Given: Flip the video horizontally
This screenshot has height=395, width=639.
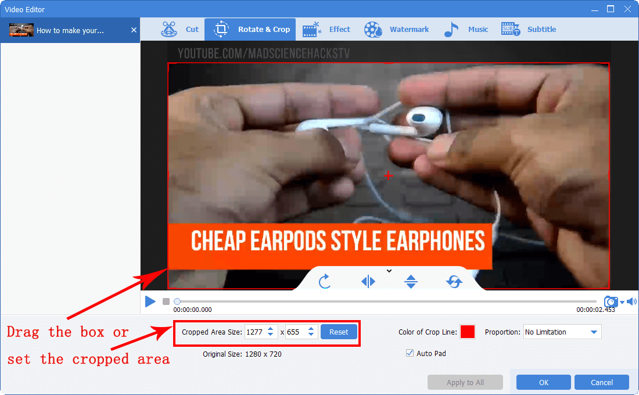Looking at the screenshot, I should [x=368, y=282].
